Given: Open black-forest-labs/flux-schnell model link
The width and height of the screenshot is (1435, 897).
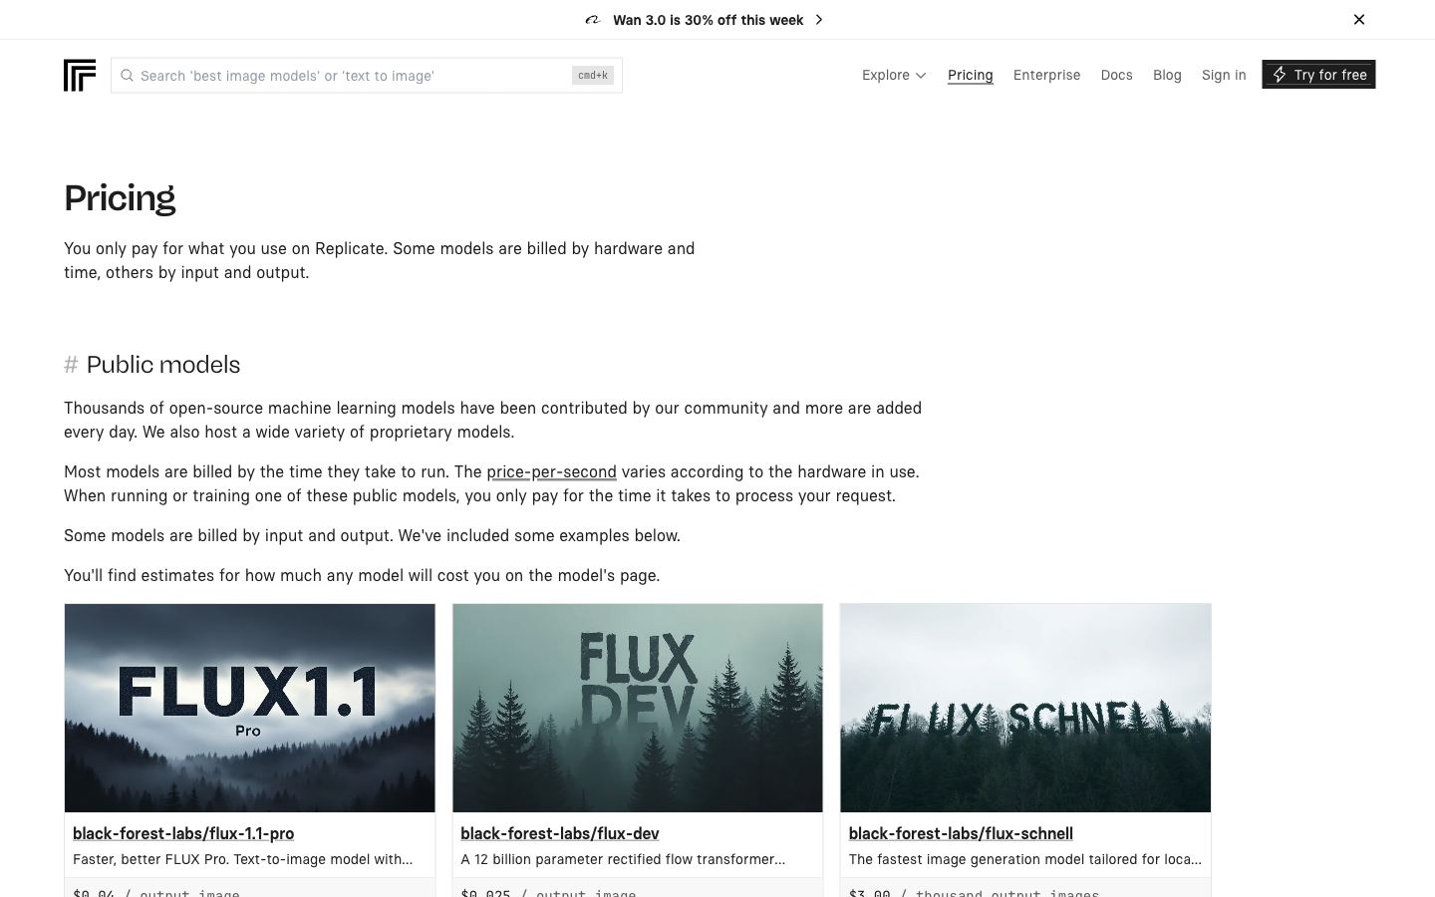Looking at the screenshot, I should click(x=961, y=833).
